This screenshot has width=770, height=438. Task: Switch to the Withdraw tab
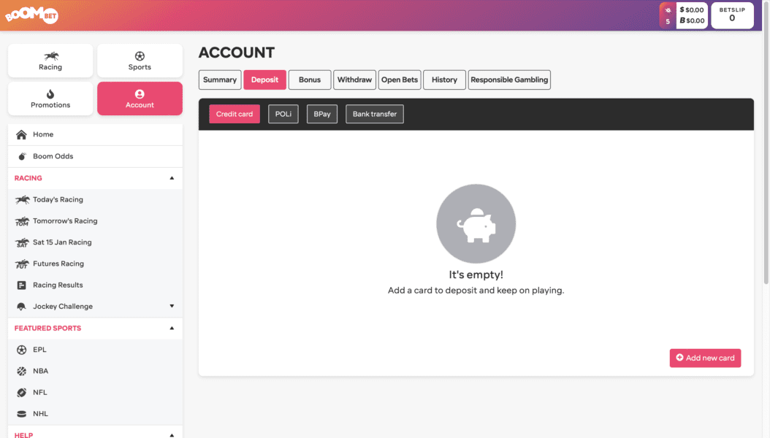(354, 80)
